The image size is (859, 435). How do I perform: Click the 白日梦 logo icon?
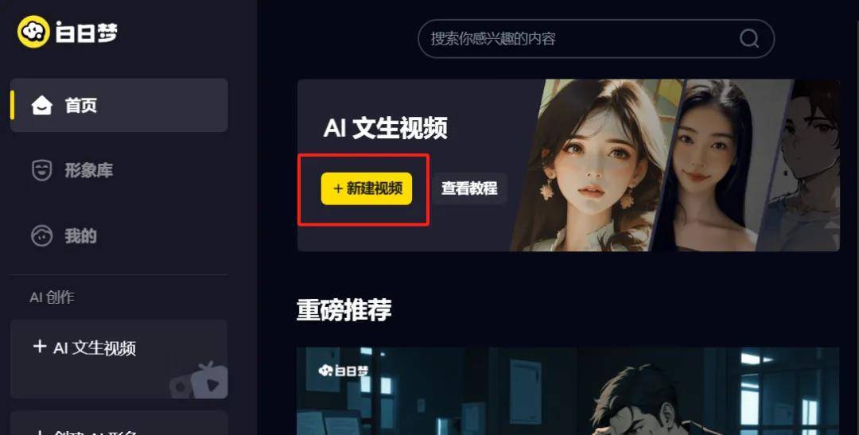tap(33, 32)
